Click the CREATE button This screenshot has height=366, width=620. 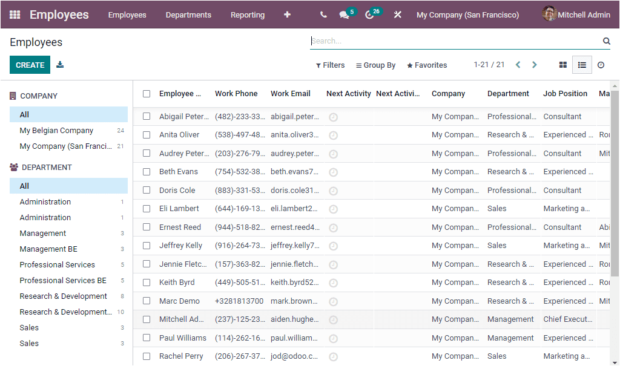tap(30, 64)
